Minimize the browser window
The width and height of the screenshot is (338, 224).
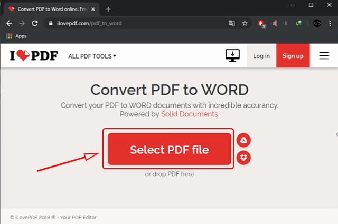pos(293,5)
